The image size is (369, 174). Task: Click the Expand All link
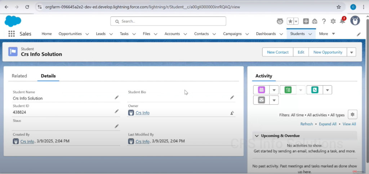pos(328,124)
